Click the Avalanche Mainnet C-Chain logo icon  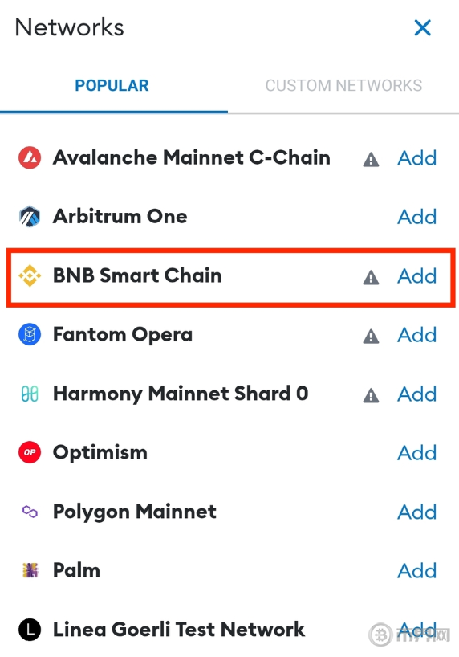click(30, 158)
